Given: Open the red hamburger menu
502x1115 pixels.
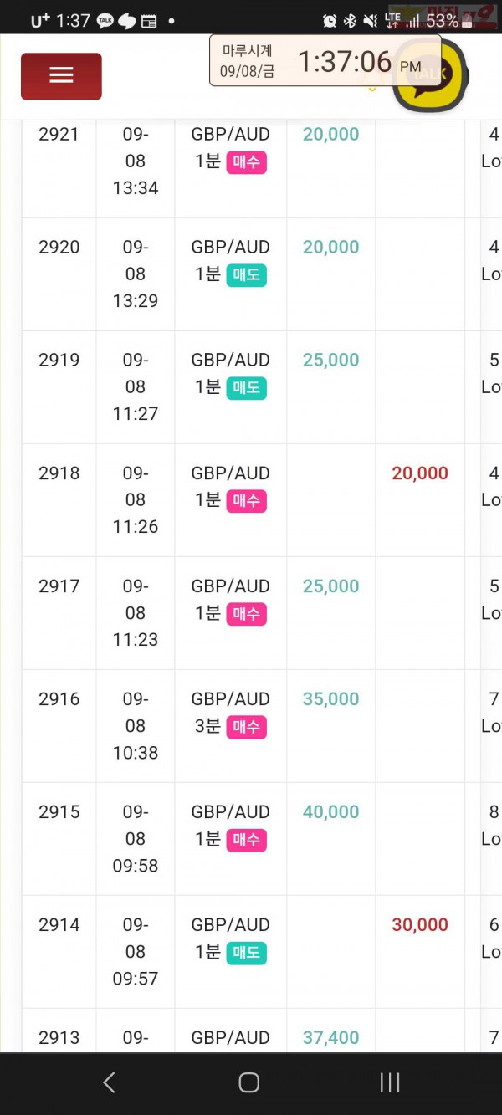Looking at the screenshot, I should tap(61, 76).
